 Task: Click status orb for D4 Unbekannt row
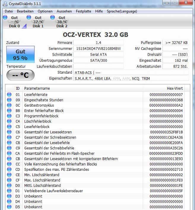(9, 201)
